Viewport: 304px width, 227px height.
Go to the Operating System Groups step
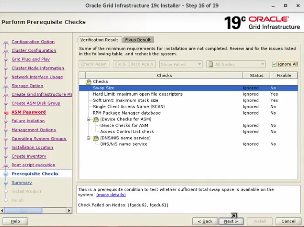[x=39, y=139]
